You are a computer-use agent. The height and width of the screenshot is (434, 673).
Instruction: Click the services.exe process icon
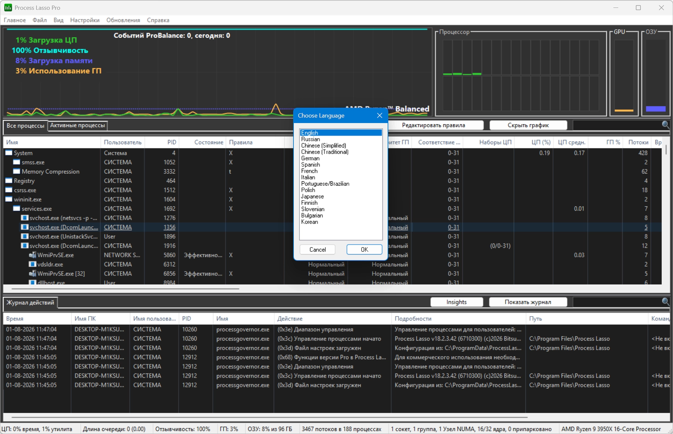[17, 208]
